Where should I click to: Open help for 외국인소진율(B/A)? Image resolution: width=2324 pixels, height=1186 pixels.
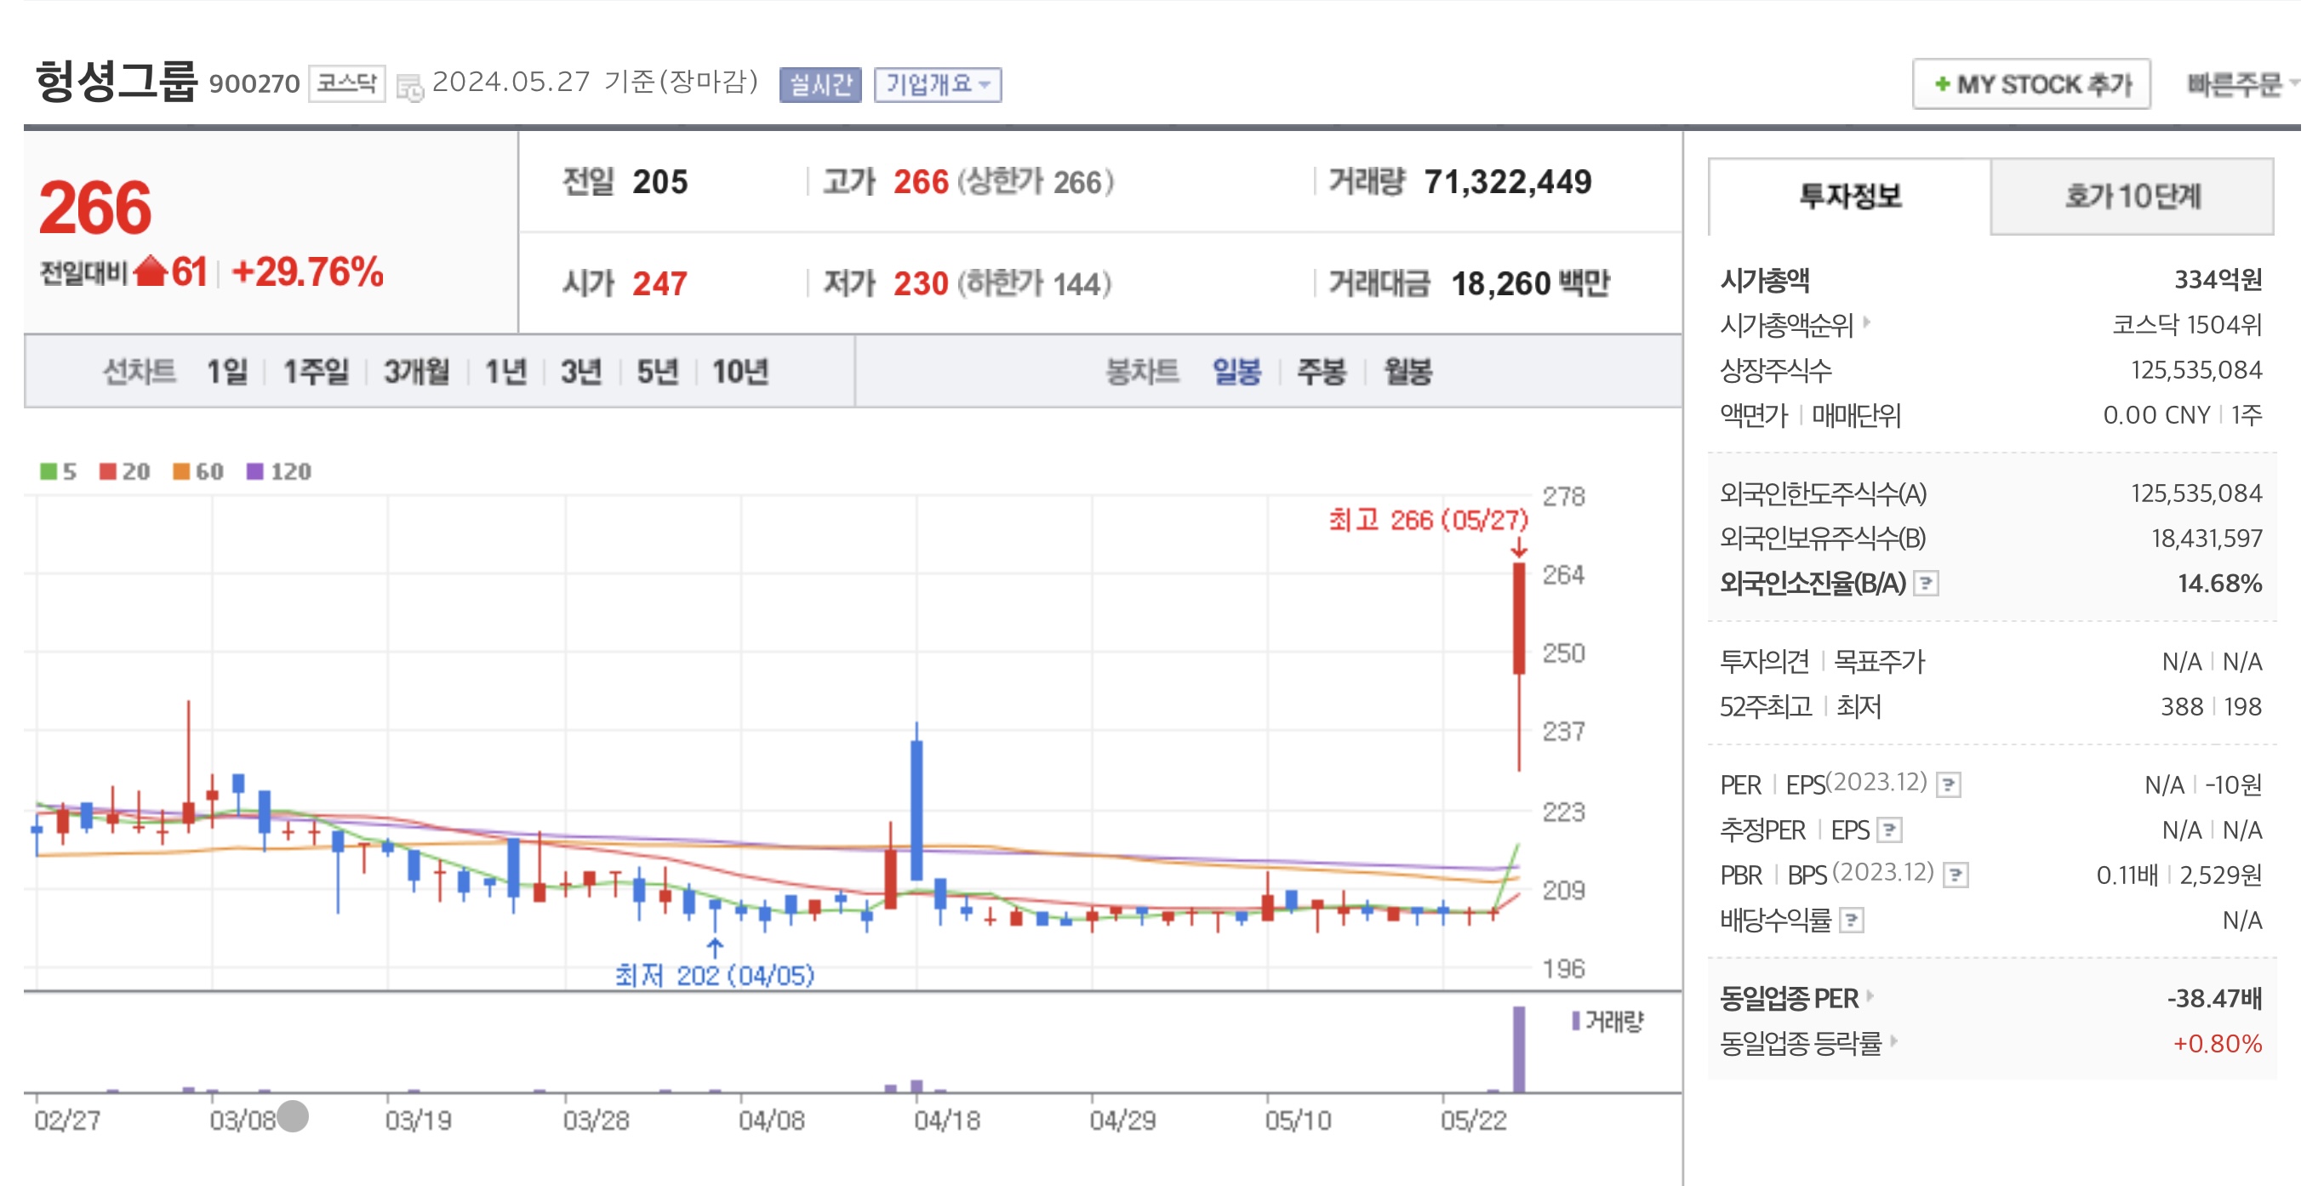point(1925,584)
